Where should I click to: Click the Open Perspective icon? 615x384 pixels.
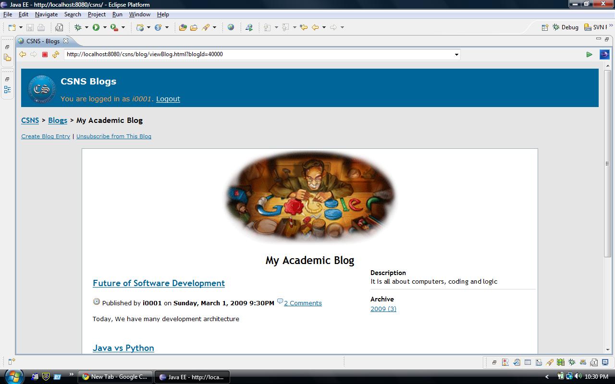[545, 27]
